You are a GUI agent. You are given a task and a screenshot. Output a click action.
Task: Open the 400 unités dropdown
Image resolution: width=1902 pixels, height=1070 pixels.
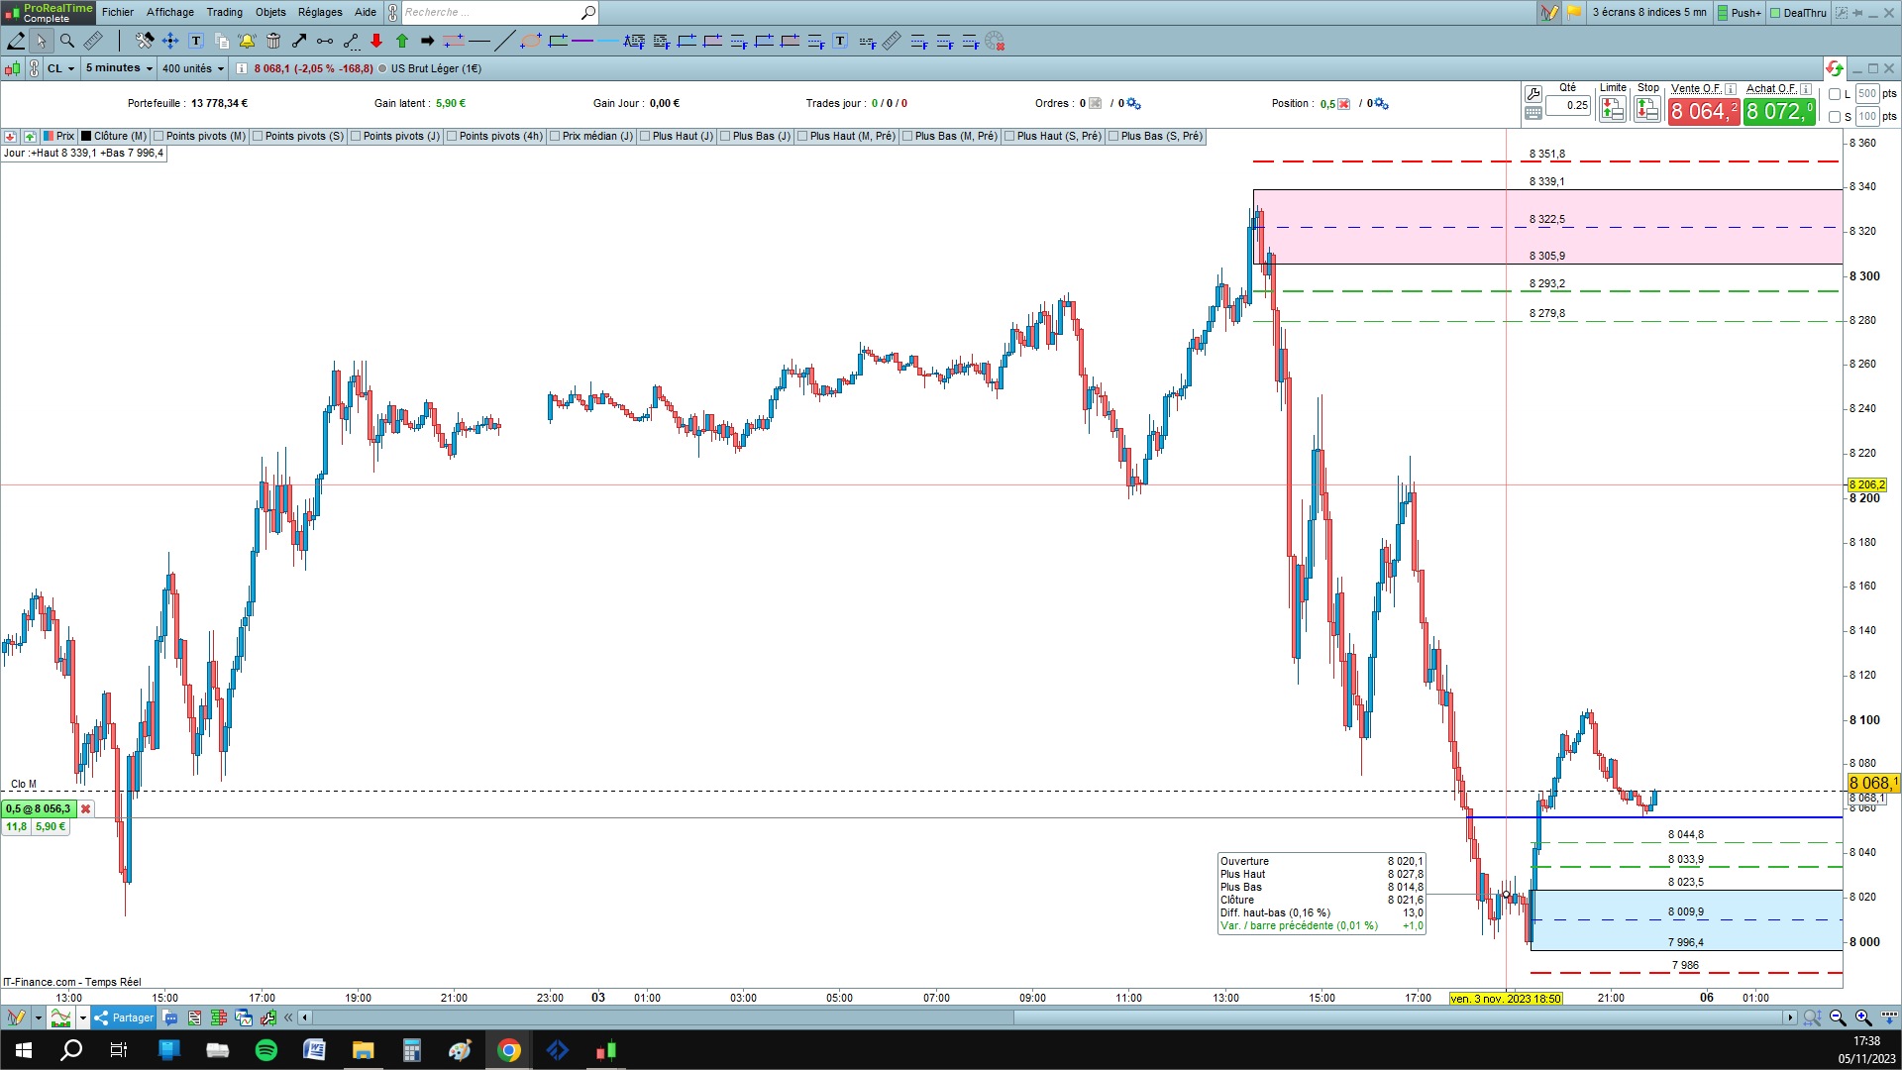click(193, 68)
